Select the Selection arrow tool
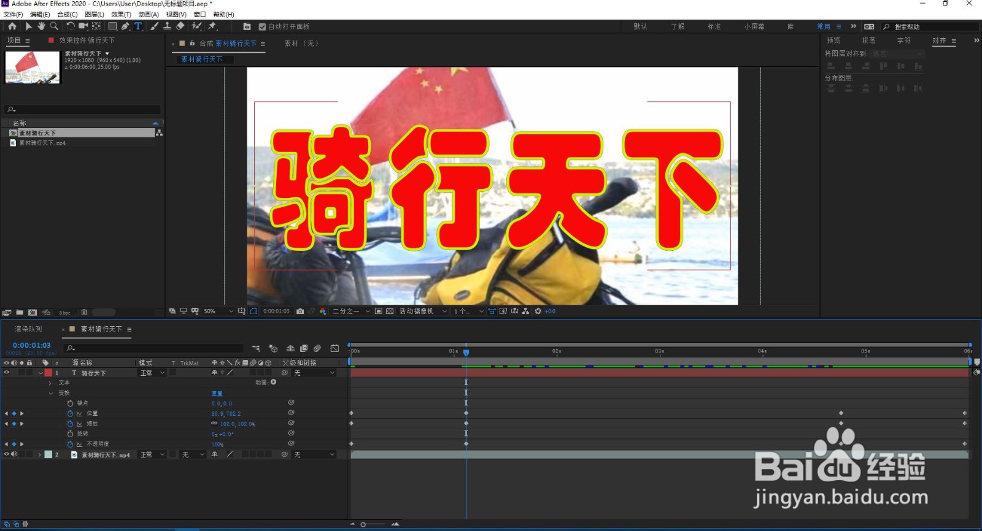Screen dimensions: 982x531 (28, 26)
